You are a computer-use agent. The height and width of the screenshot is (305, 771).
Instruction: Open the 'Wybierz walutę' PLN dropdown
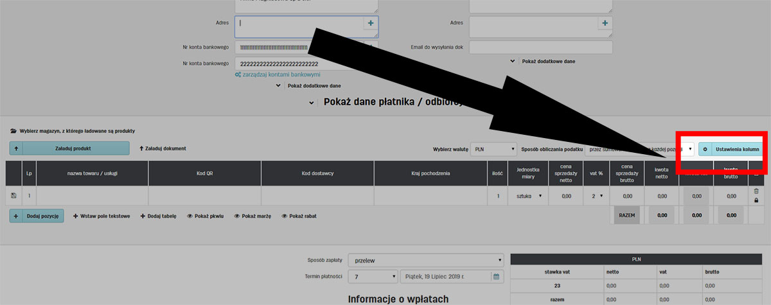[493, 149]
